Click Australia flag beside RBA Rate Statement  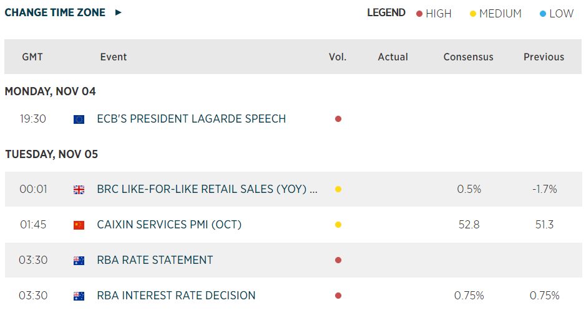pos(79,261)
